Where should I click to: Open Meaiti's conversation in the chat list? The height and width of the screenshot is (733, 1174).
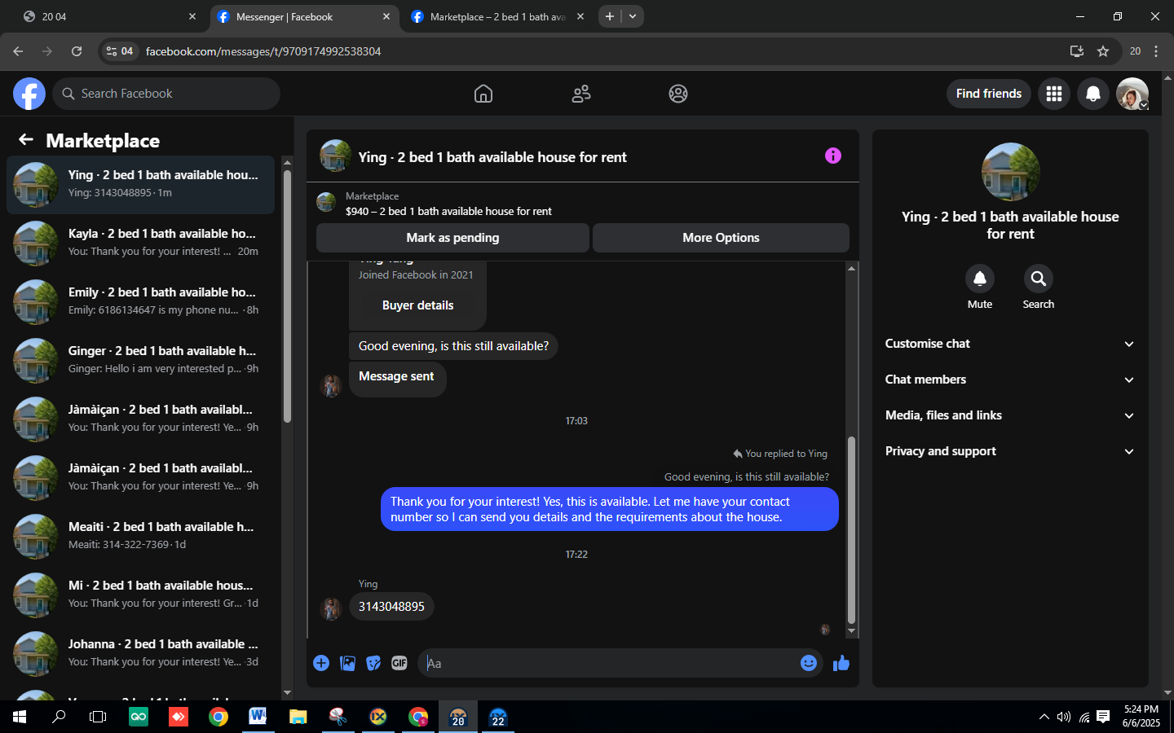(x=140, y=536)
